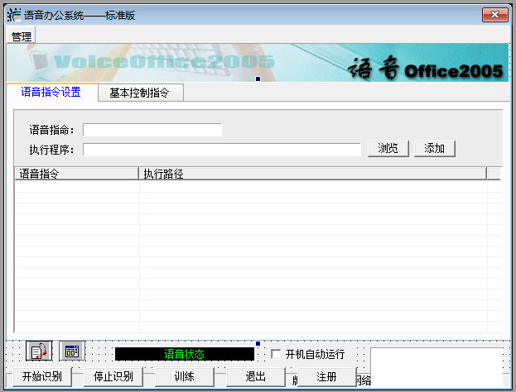Click the app icon in the title bar
The width and height of the screenshot is (516, 392).
[x=14, y=15]
